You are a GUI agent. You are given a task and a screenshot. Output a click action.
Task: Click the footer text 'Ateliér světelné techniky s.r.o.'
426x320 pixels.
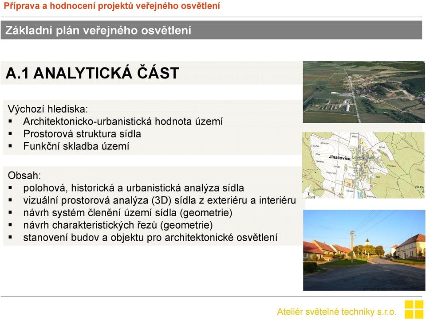[x=337, y=312]
